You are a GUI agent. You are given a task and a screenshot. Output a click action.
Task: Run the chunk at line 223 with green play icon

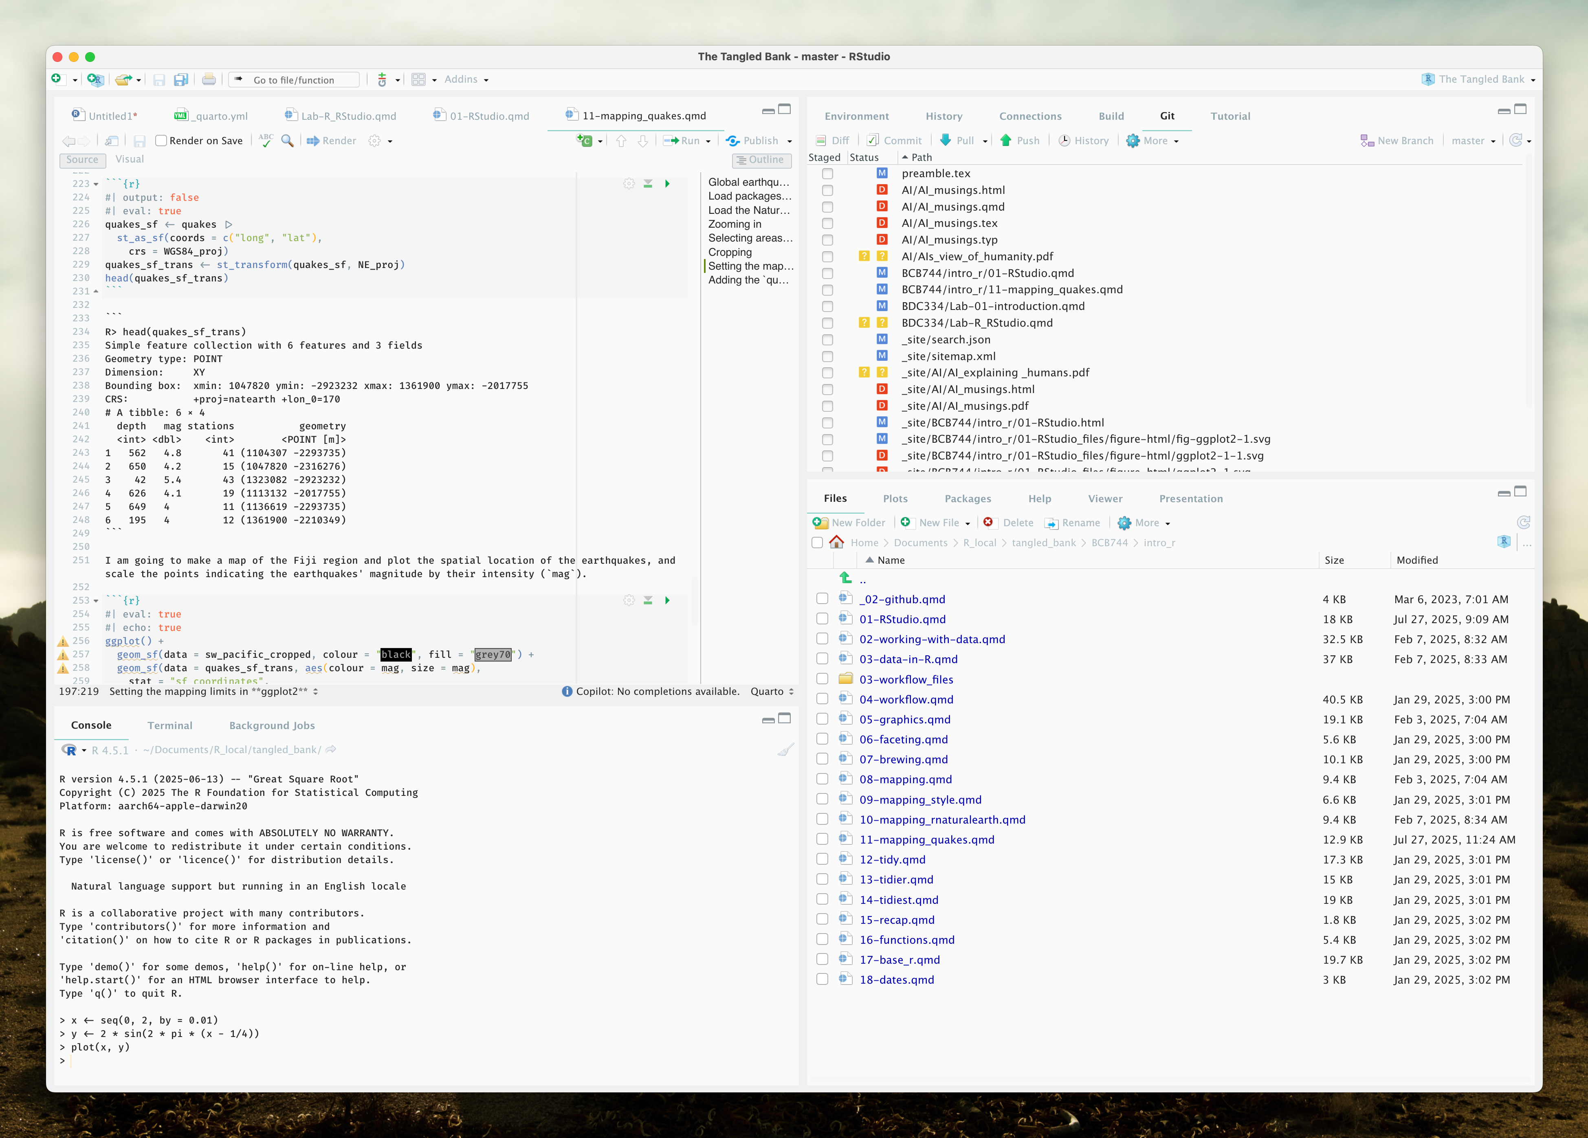pos(667,184)
